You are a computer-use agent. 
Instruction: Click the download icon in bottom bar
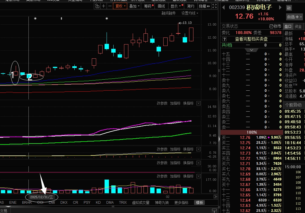click(214, 211)
